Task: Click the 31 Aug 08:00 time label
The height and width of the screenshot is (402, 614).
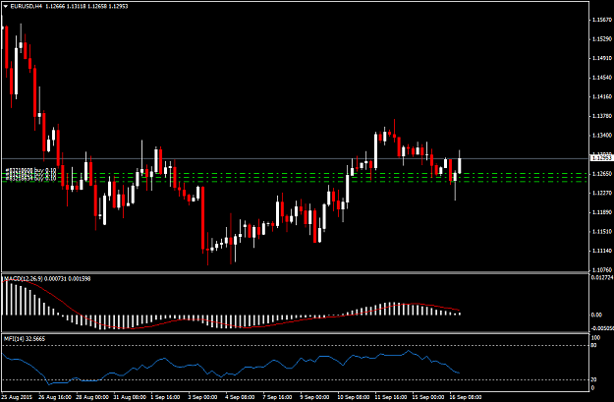Action: [x=130, y=397]
